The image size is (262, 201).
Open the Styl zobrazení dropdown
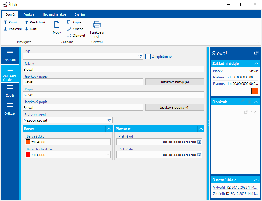pyautogui.click(x=109, y=120)
